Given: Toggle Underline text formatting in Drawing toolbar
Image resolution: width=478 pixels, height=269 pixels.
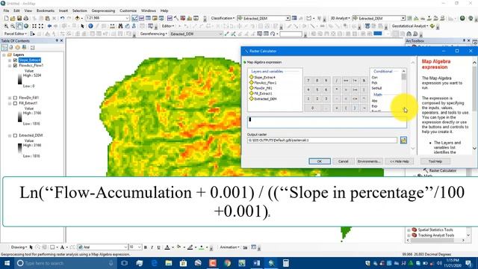Looking at the screenshot, I should 158,247.
